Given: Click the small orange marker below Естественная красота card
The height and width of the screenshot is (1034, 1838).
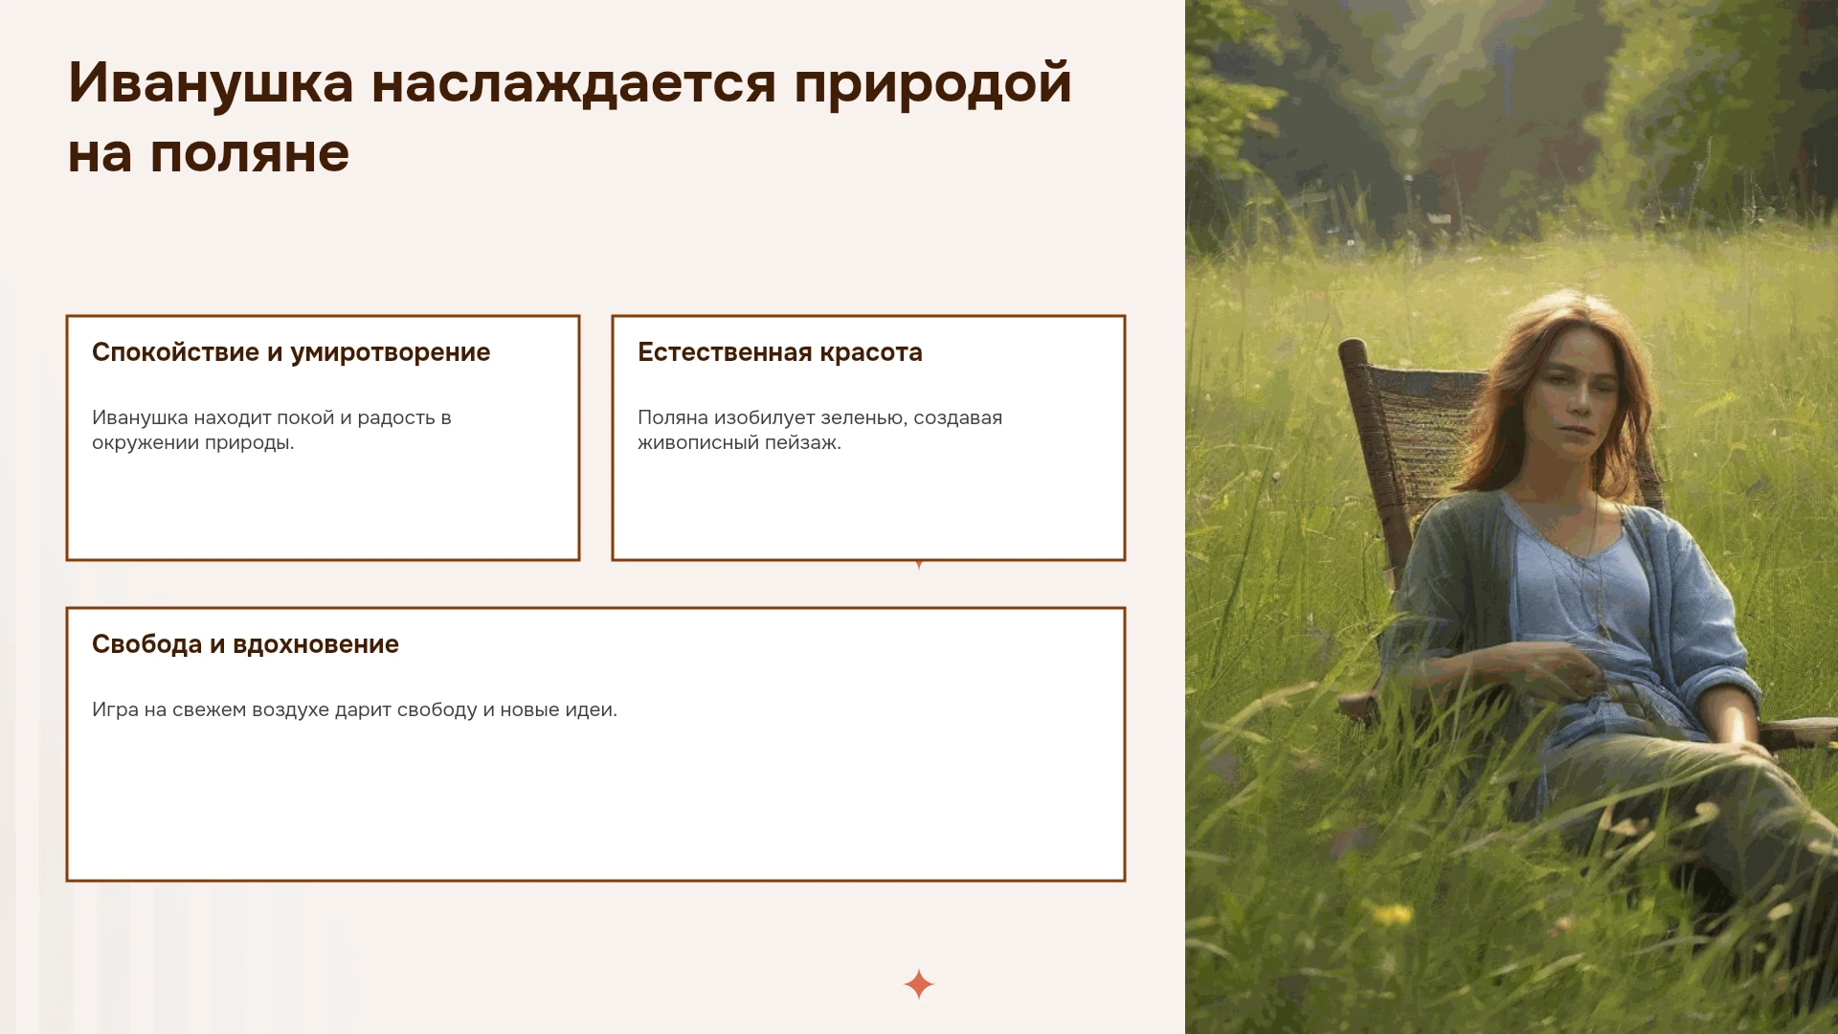Looking at the screenshot, I should (x=919, y=565).
